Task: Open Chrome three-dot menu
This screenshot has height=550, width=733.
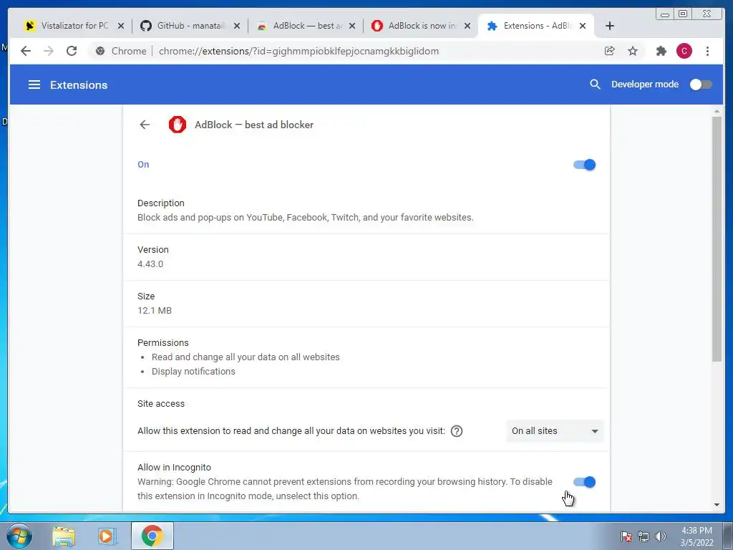Action: click(707, 51)
